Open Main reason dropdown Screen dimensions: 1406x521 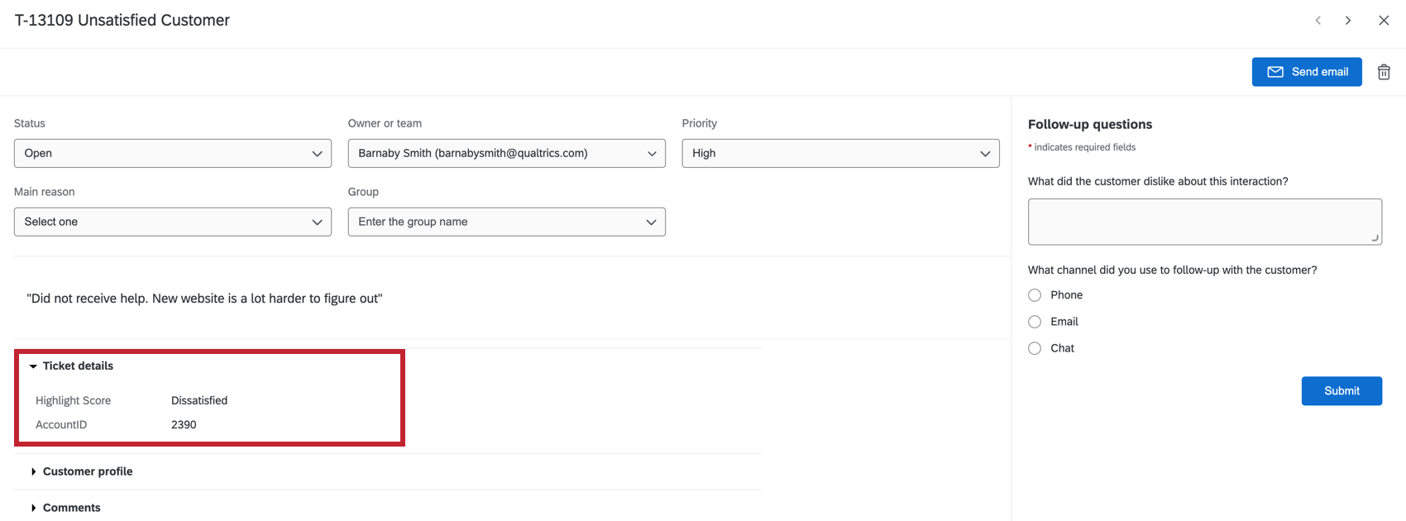coord(173,222)
